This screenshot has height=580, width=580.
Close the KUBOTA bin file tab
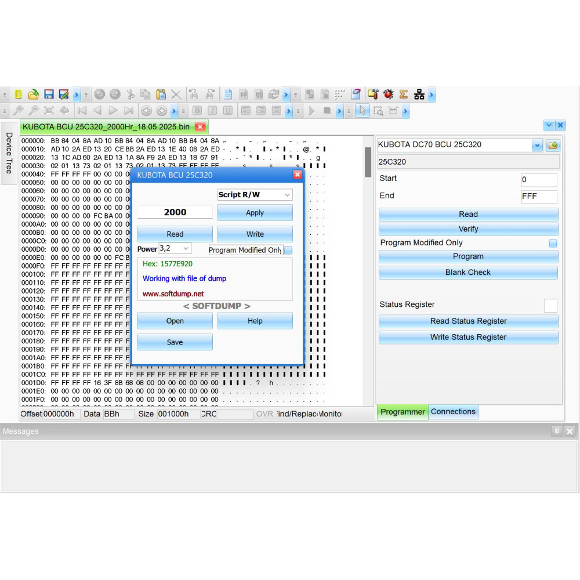pyautogui.click(x=200, y=127)
